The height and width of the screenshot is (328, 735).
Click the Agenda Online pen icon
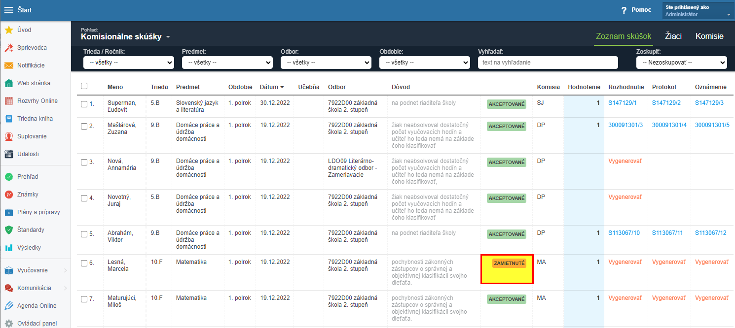coord(9,306)
